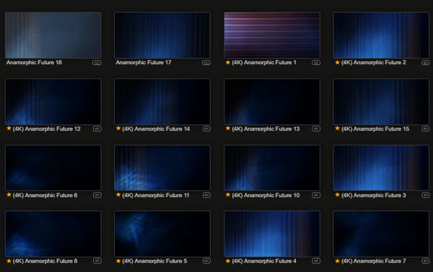Open the Anamorphic Future 13 thumbnail
The height and width of the screenshot is (272, 433).
[272, 102]
